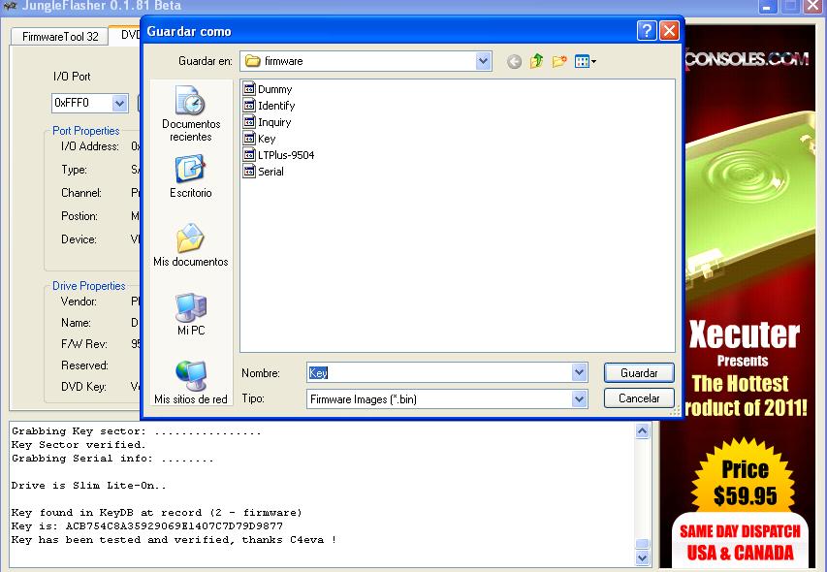Open Escritorio in places bar
The width and height of the screenshot is (827, 572).
click(x=191, y=176)
